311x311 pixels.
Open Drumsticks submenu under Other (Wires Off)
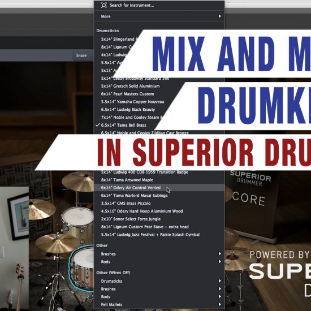159,281
